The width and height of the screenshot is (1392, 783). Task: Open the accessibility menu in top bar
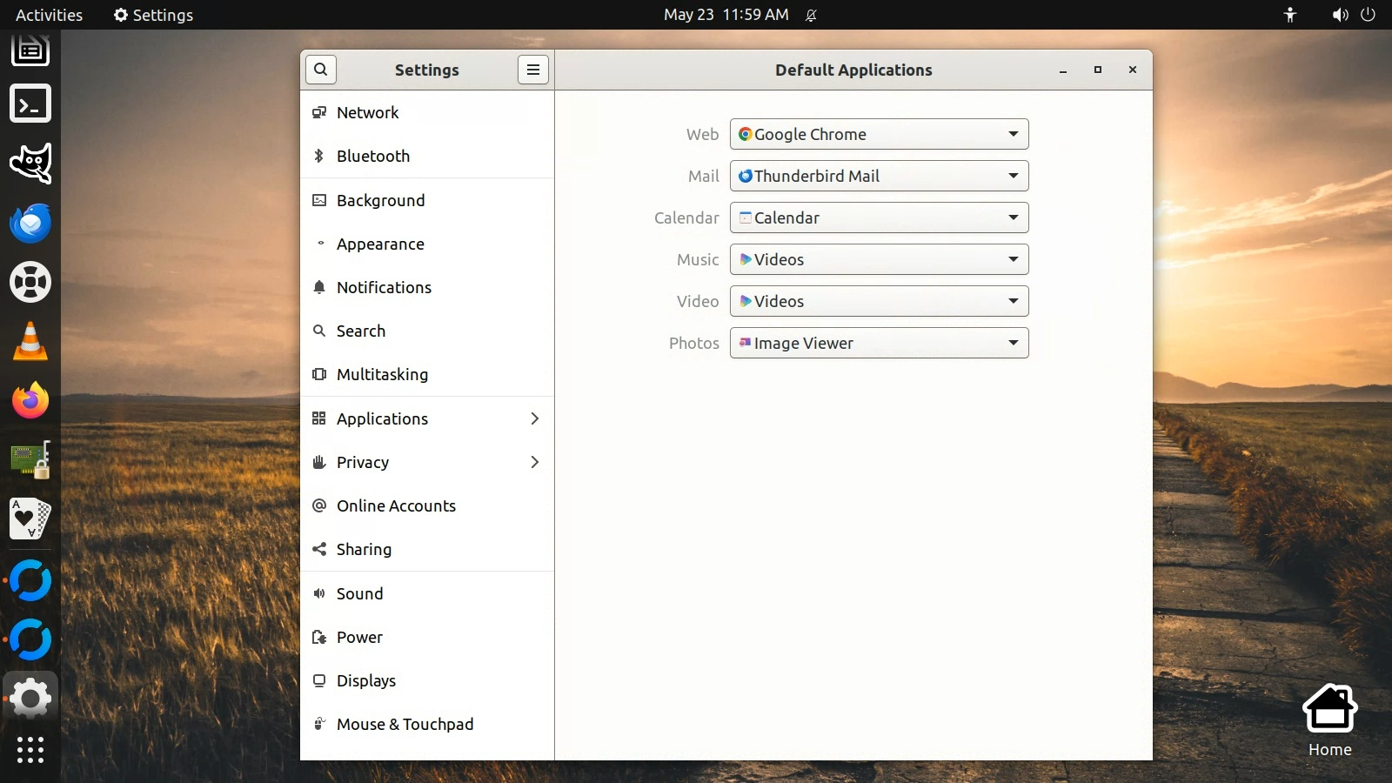coord(1289,15)
